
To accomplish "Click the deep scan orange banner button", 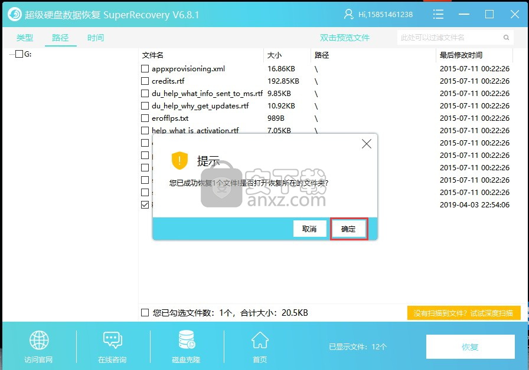I will [x=463, y=313].
